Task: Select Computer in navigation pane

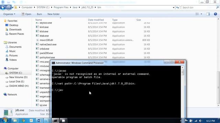Action: [13, 68]
